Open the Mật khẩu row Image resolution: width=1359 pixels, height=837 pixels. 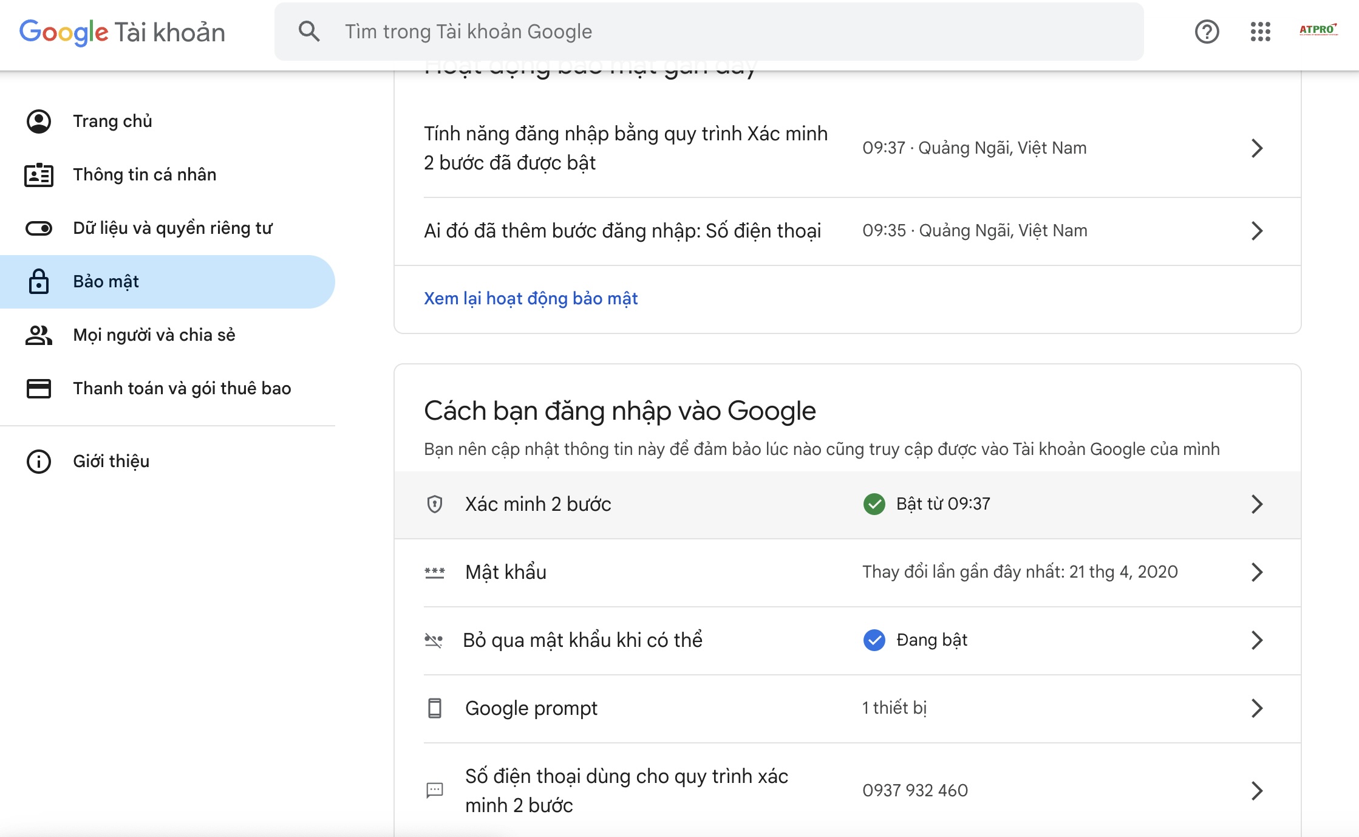pos(848,573)
